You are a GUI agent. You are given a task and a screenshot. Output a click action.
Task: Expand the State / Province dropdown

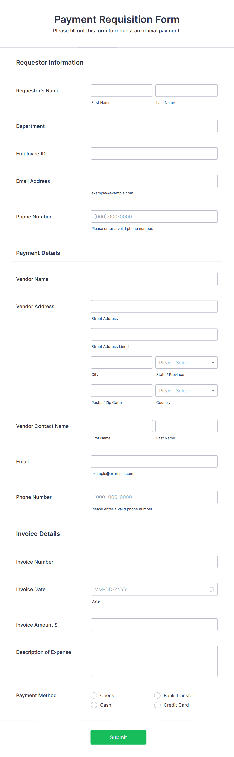coord(186,362)
